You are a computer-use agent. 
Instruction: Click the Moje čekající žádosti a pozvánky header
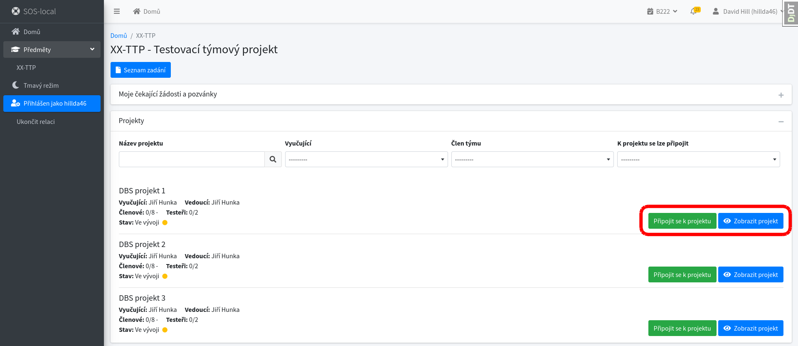point(168,94)
